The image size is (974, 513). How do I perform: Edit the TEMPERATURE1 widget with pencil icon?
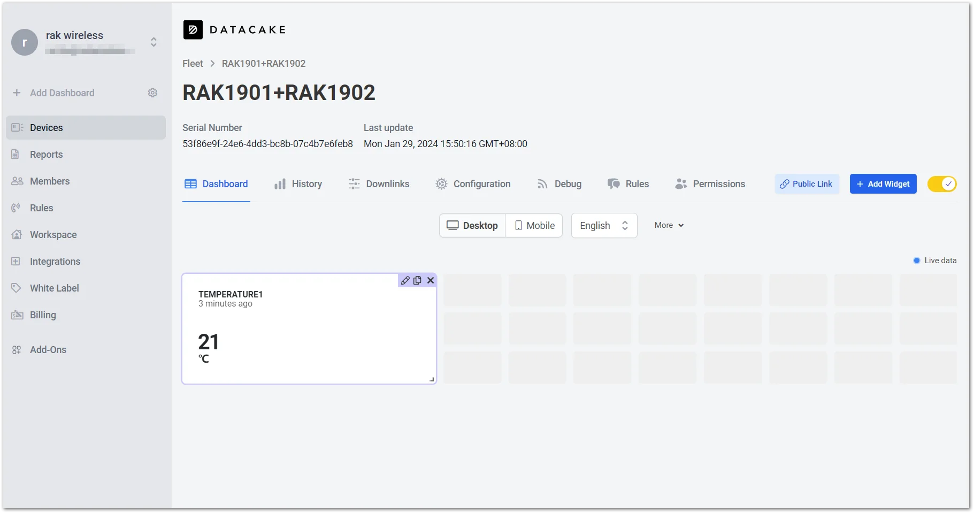click(x=405, y=280)
